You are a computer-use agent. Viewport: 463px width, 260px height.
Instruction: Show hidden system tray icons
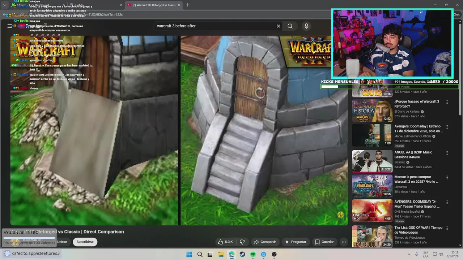tap(409, 254)
